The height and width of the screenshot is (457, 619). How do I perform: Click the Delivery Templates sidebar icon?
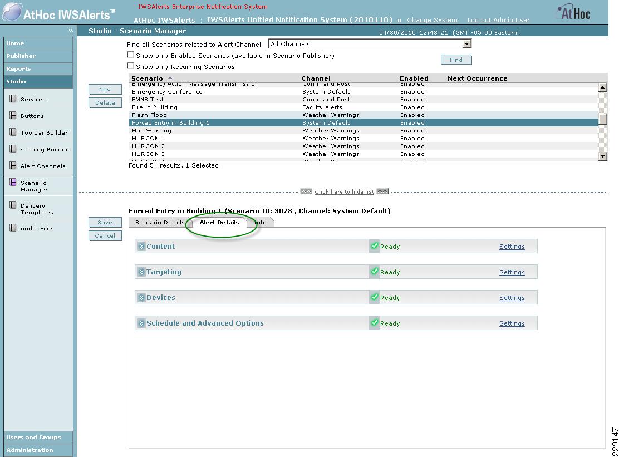pos(13,205)
